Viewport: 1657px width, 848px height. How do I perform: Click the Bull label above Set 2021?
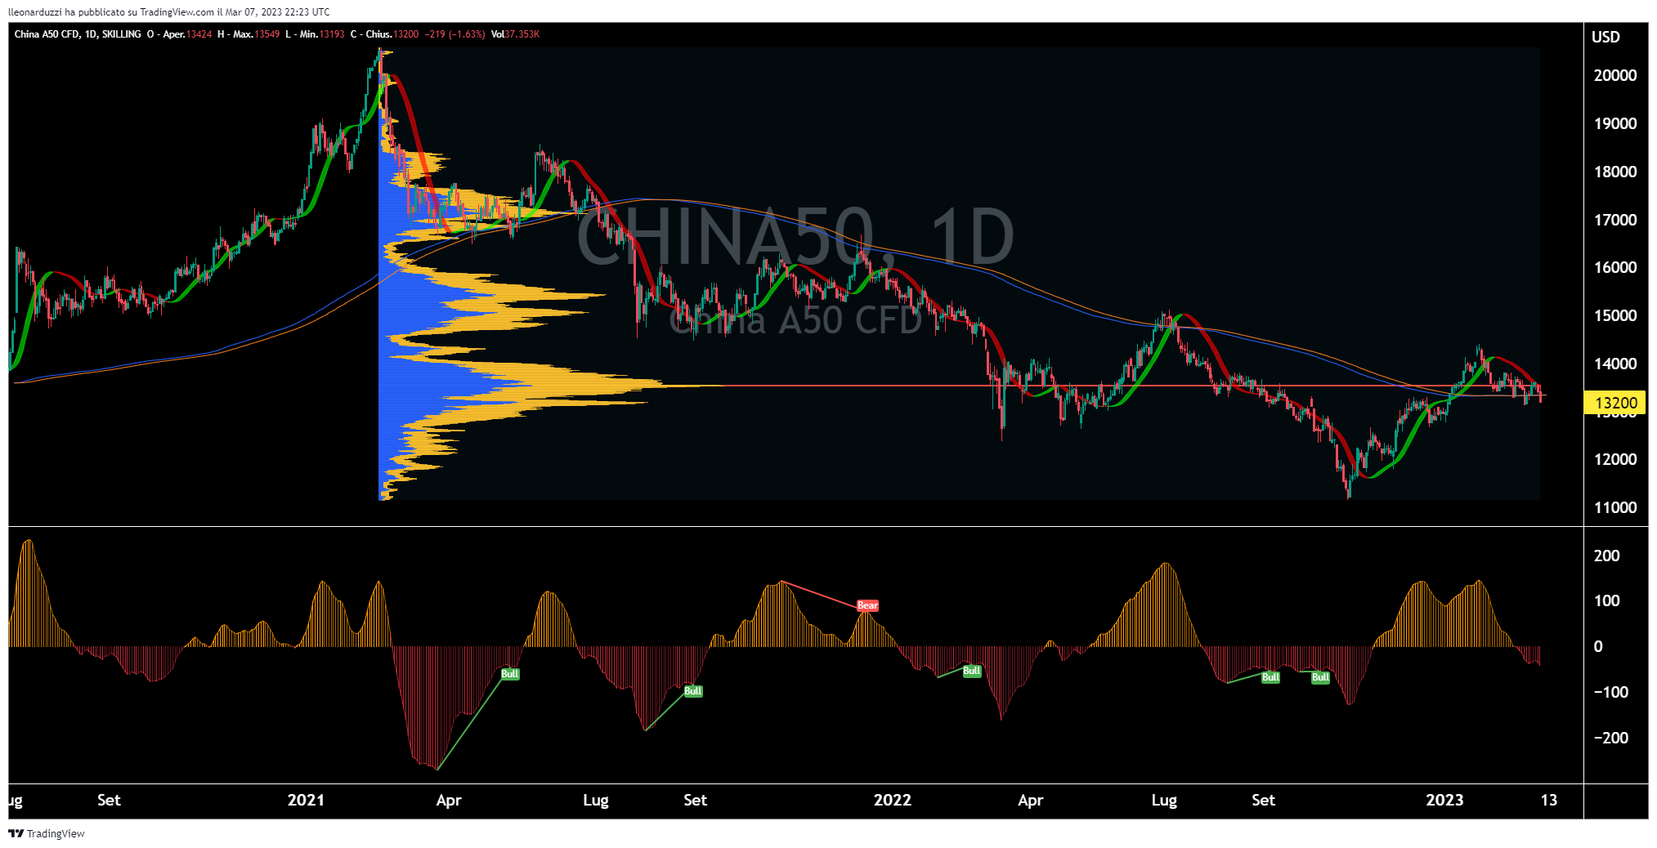(693, 691)
